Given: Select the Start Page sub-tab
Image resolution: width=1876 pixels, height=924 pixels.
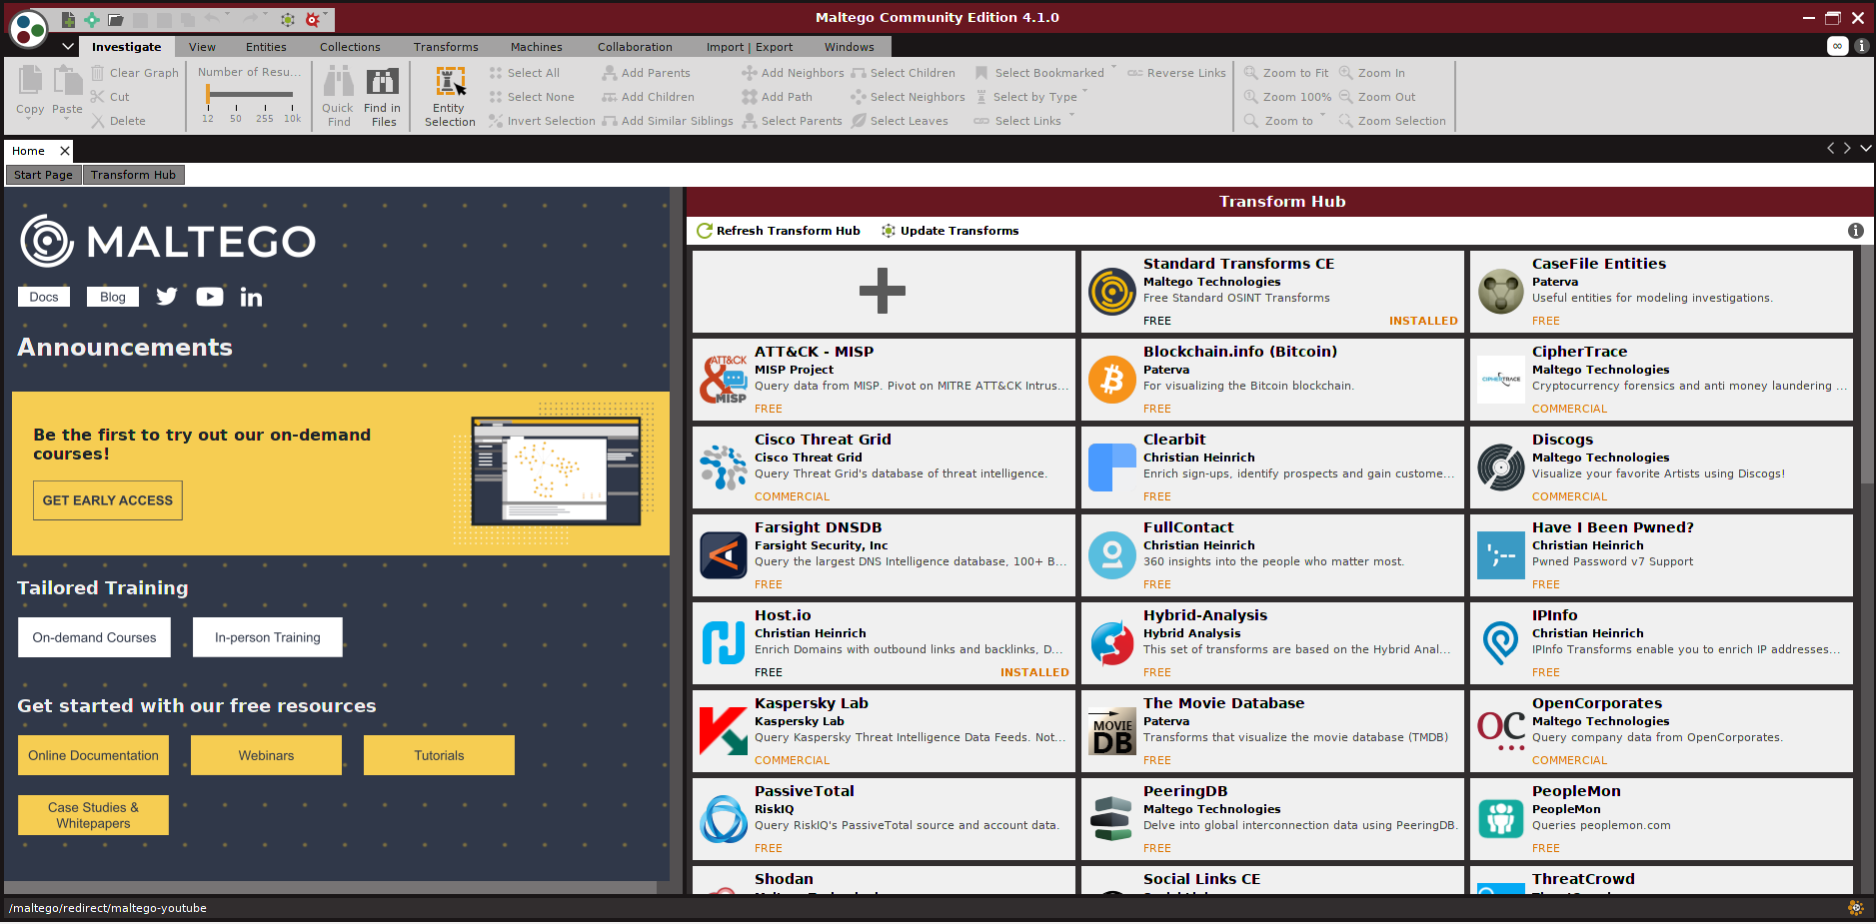Looking at the screenshot, I should pyautogui.click(x=43, y=175).
